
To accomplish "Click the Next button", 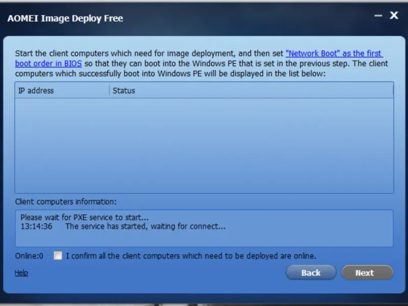I will (367, 272).
